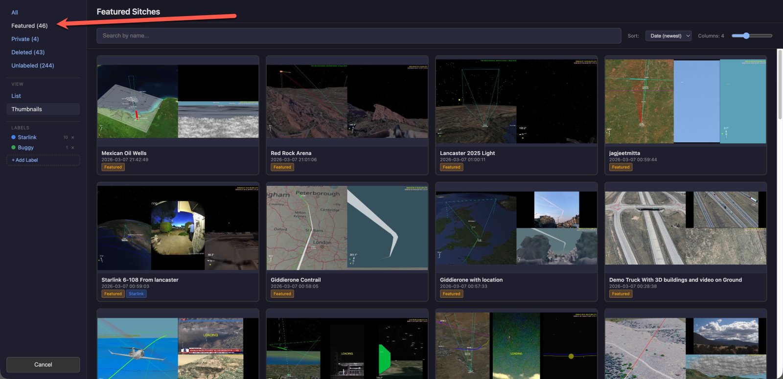
Task: Show All sitches filter
Action: [x=15, y=13]
